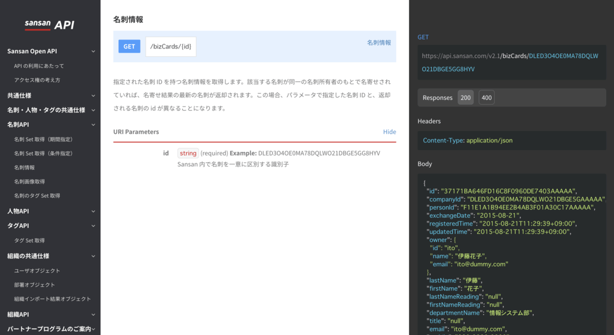Expand the 共通仕様 sidebar section
Screen dimensions: 614x335
(93, 96)
